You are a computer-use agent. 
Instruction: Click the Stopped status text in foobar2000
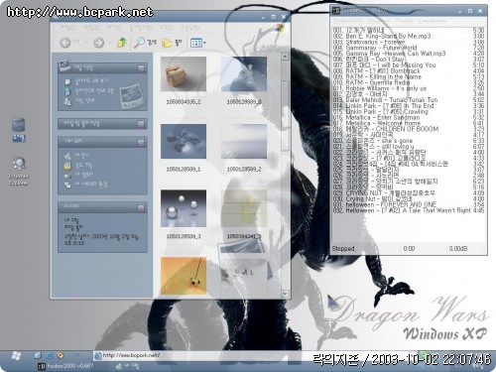pyautogui.click(x=343, y=249)
